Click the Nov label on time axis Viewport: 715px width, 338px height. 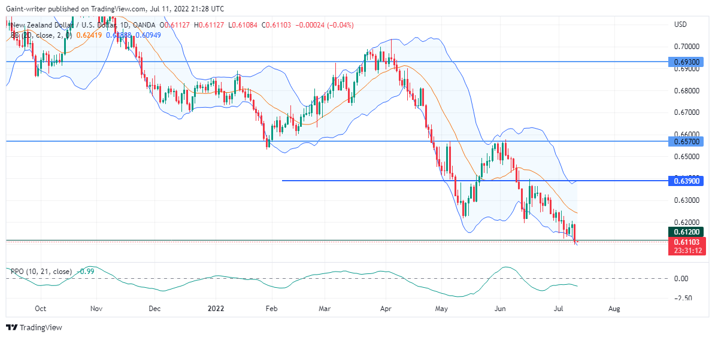96,309
